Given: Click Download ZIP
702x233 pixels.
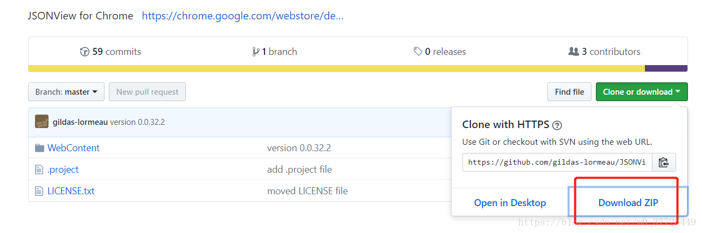Looking at the screenshot, I should pyautogui.click(x=628, y=203).
